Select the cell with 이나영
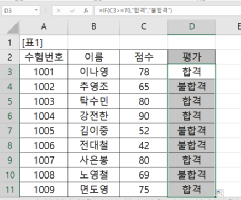The height and width of the screenshot is (200, 241). point(94,72)
